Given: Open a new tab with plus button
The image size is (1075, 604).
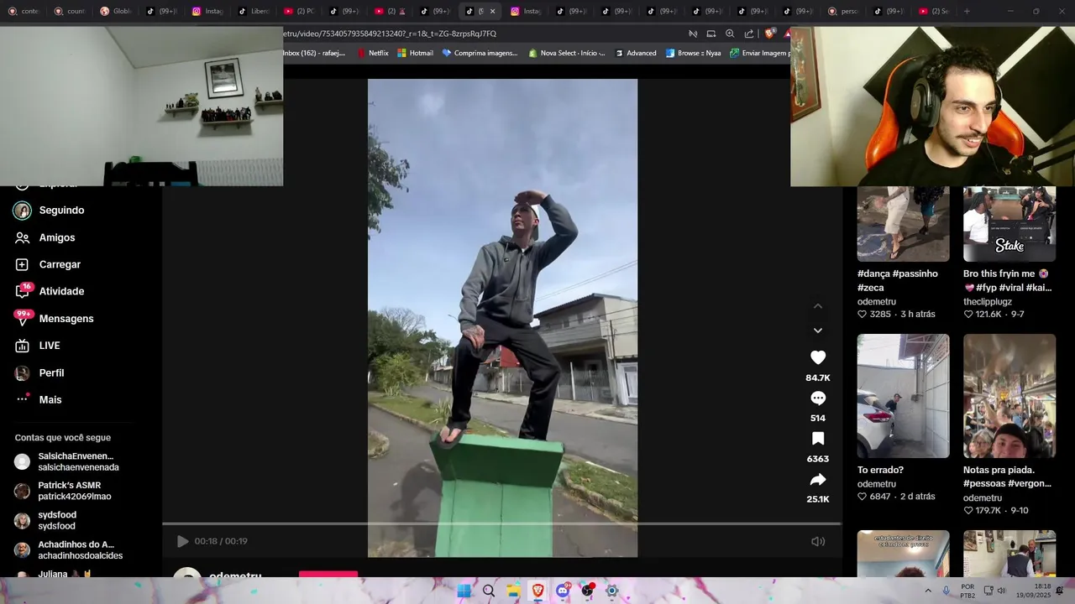Looking at the screenshot, I should tap(967, 11).
